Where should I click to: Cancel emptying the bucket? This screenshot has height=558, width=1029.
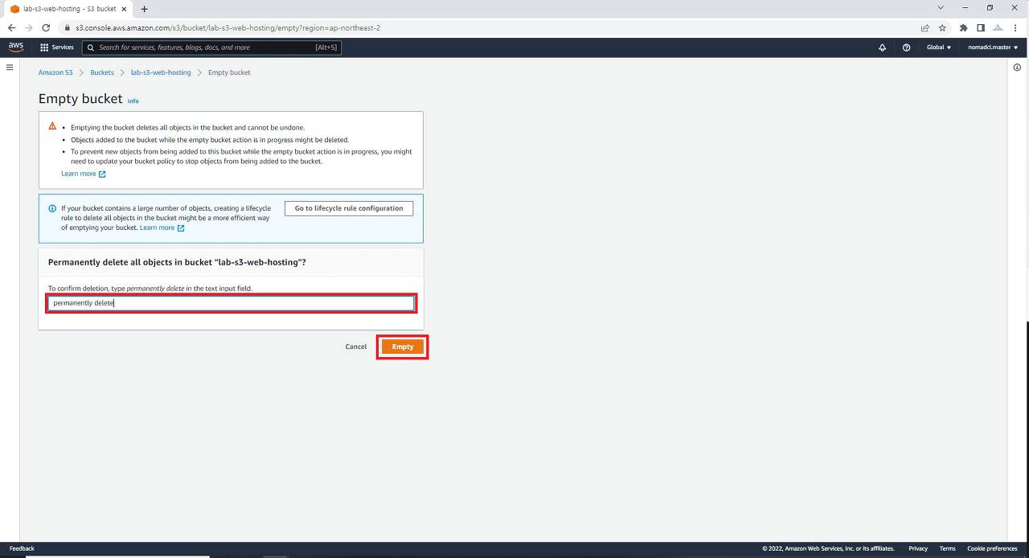(356, 347)
